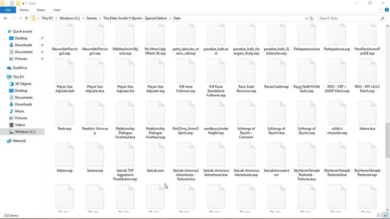This screenshot has width=390, height=219.
Task: Select paradise_halls.esm file icon
Action: (x=216, y=34)
